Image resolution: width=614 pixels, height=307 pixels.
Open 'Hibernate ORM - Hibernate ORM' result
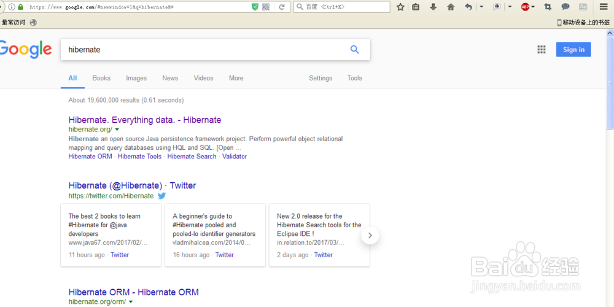click(133, 292)
